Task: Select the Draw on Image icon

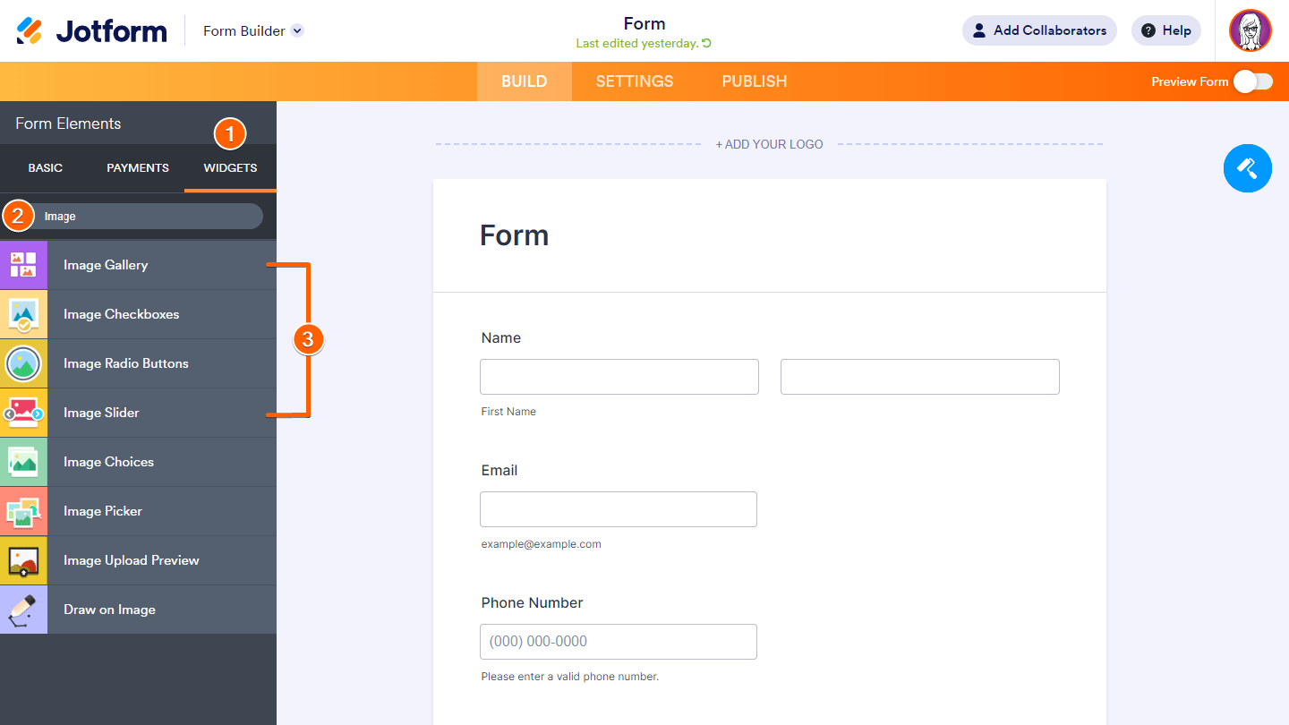Action: [23, 610]
